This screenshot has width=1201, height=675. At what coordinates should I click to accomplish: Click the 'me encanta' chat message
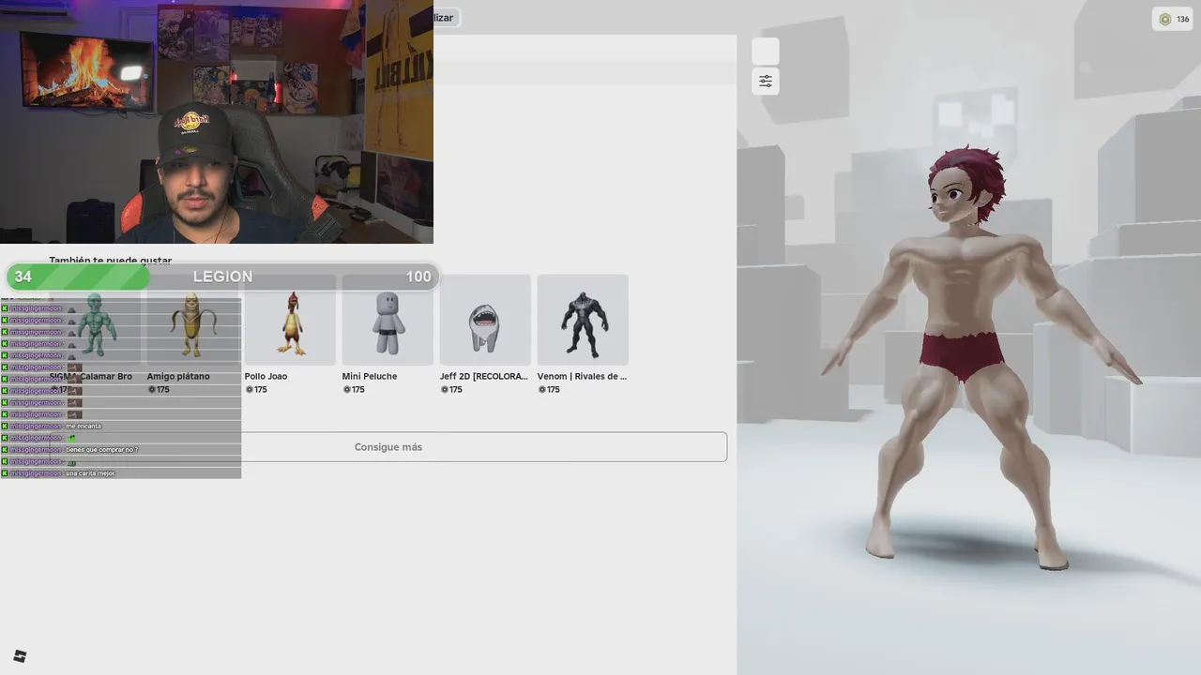(84, 426)
